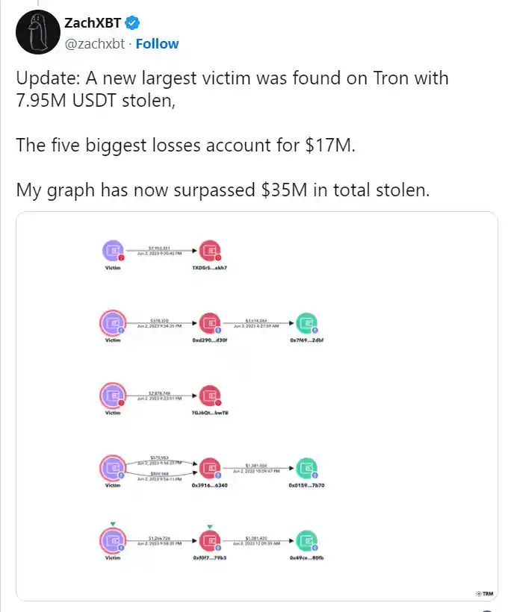Click the red wallet node TGJ6Qt...bwT8
Viewport: 511px width, 612px height.
click(210, 394)
